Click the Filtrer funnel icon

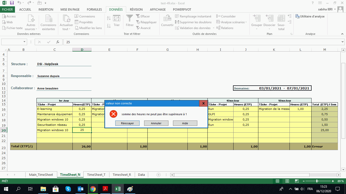(x=129, y=19)
